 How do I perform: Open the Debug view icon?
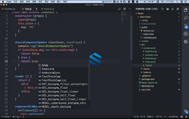[186, 34]
